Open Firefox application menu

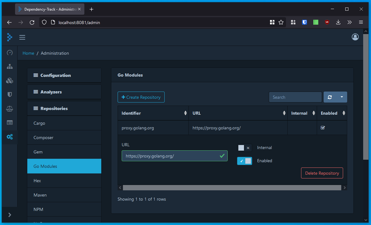361,22
